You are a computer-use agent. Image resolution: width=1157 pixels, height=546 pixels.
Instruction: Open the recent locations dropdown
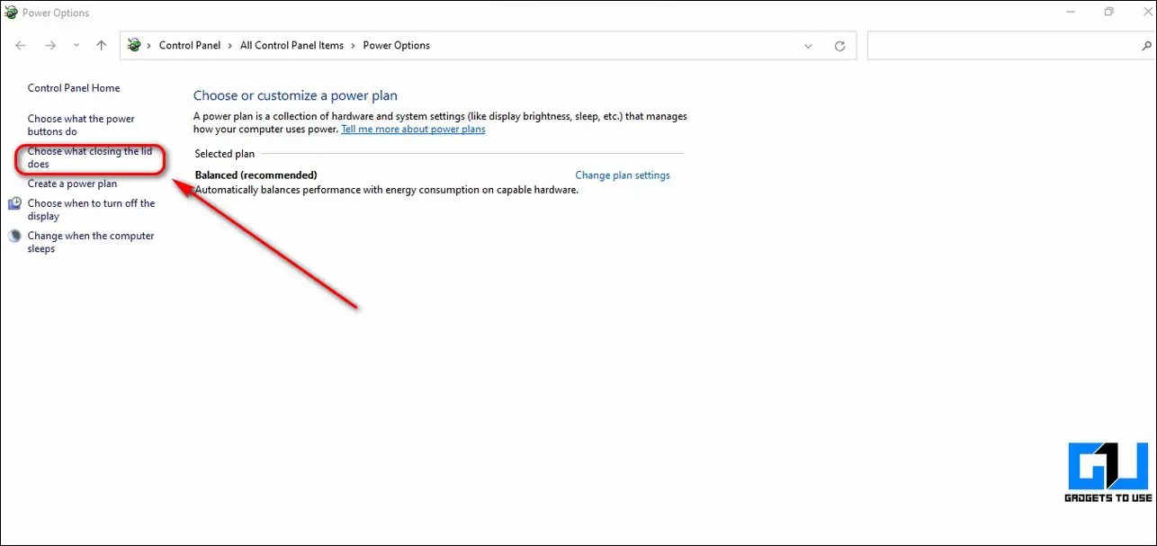76,46
